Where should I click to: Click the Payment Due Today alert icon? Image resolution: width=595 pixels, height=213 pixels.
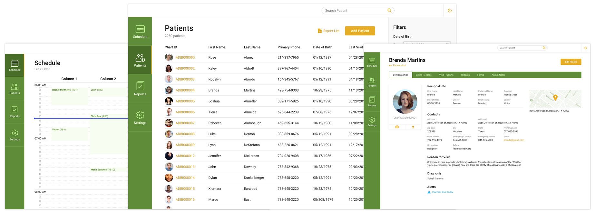429,192
